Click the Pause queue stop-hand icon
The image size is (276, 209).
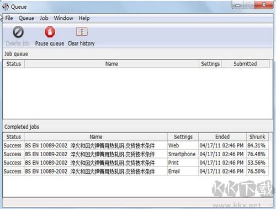point(50,32)
